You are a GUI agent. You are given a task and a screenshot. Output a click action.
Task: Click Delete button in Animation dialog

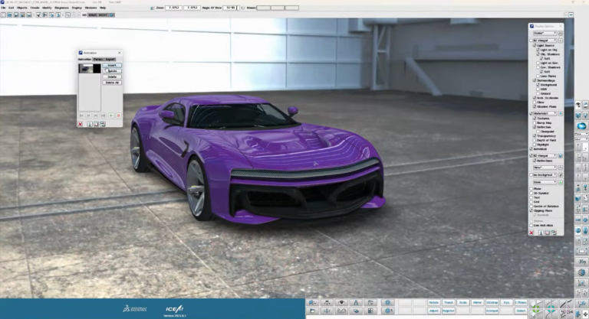point(112,76)
